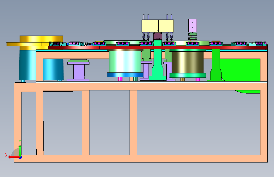Select the green support column near green box

pyautogui.click(x=216, y=65)
